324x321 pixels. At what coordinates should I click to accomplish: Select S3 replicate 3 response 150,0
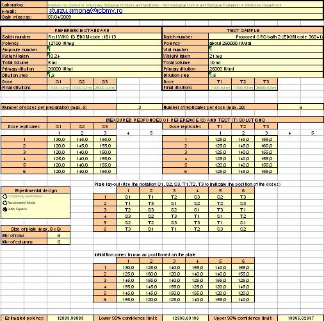point(104,152)
